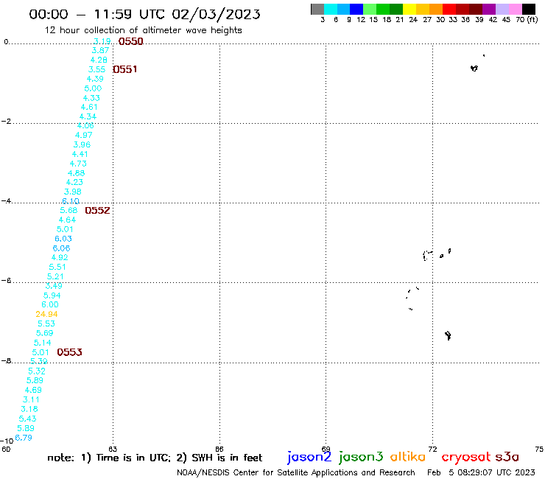Click the 3.19 wave height reading
The height and width of the screenshot is (479, 545).
pos(102,41)
